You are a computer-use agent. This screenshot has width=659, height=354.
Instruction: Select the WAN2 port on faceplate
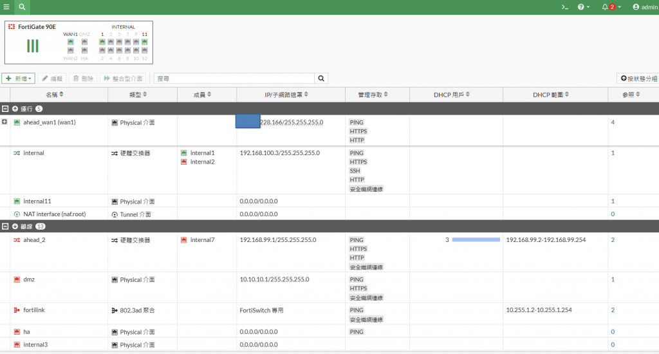coord(71,50)
